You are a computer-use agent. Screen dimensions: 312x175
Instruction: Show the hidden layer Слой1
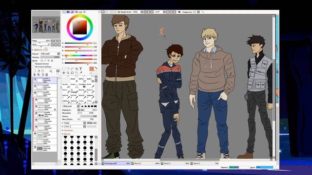coord(35,140)
